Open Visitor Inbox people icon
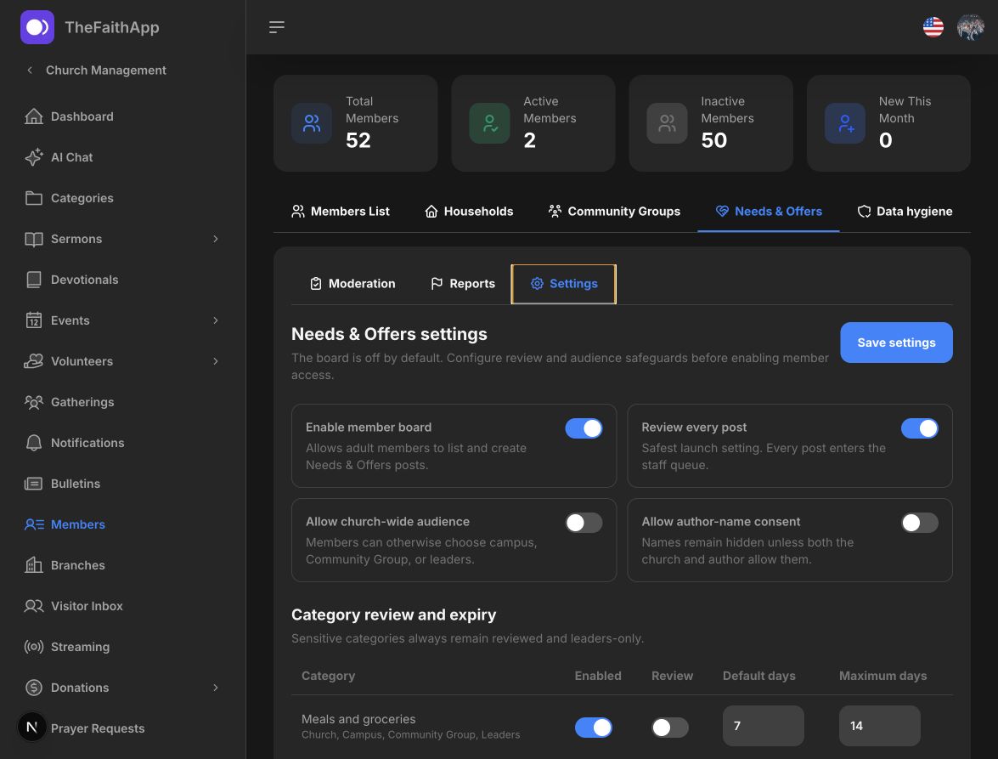 pyautogui.click(x=34, y=605)
